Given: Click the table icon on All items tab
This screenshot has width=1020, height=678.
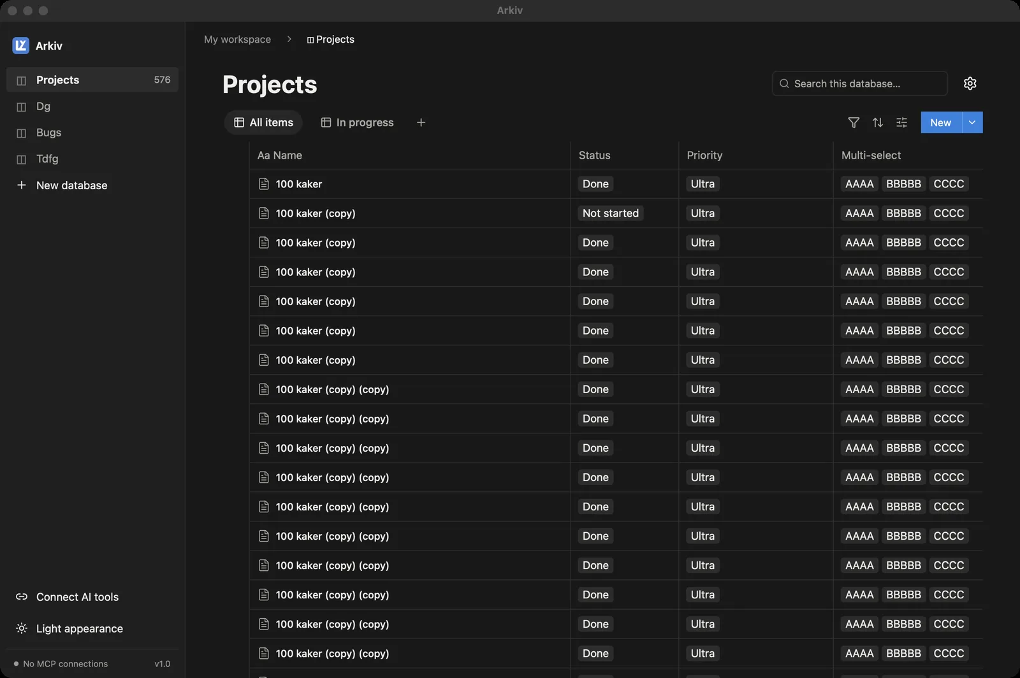Looking at the screenshot, I should pyautogui.click(x=239, y=122).
